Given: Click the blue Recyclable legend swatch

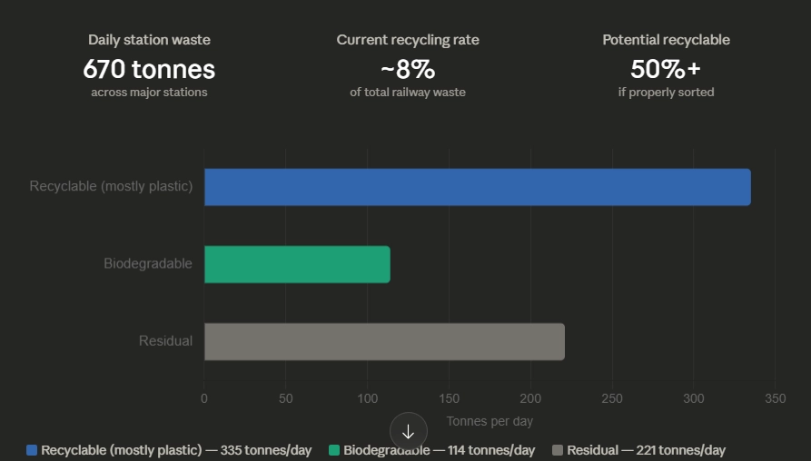Looking at the screenshot, I should click(32, 450).
